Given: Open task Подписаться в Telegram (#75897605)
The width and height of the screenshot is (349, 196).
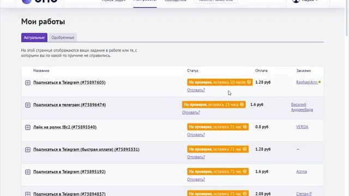Looking at the screenshot, I should coord(69,82).
